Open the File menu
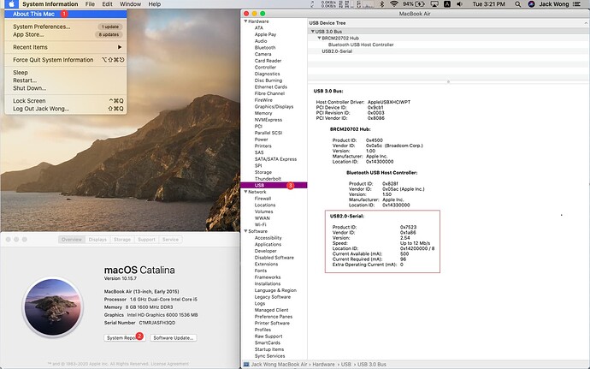 [90, 4]
